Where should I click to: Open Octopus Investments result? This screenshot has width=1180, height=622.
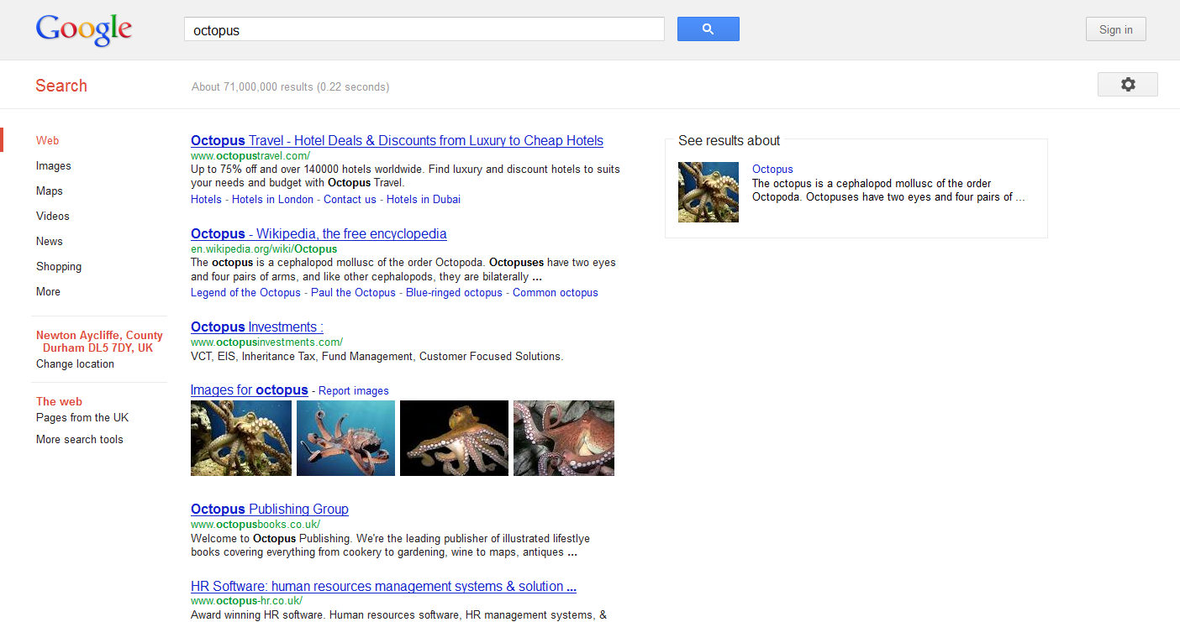257,327
